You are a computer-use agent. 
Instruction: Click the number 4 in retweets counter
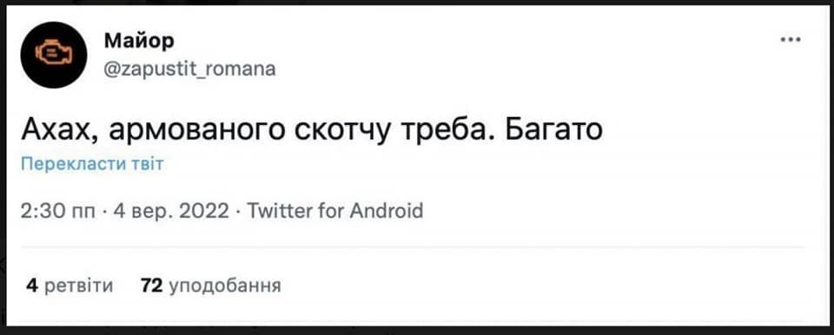coord(32,286)
